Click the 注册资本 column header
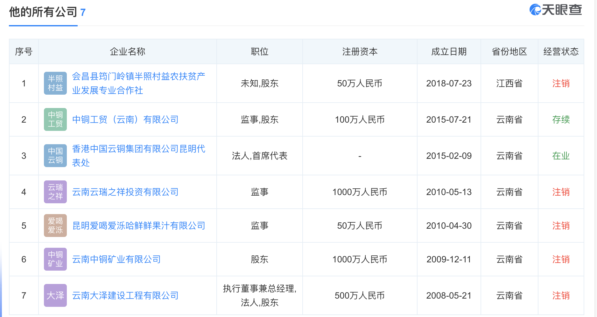The image size is (597, 317). [x=360, y=51]
